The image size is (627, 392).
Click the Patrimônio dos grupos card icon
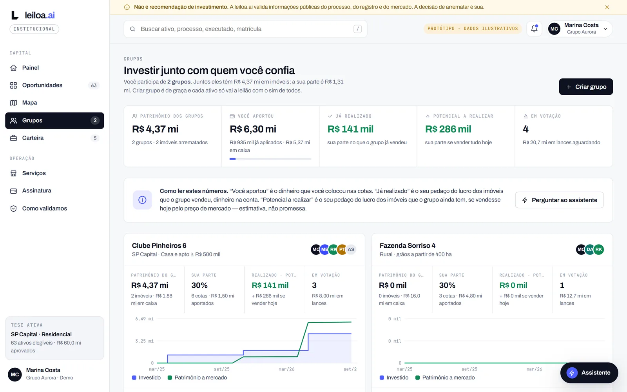click(135, 116)
